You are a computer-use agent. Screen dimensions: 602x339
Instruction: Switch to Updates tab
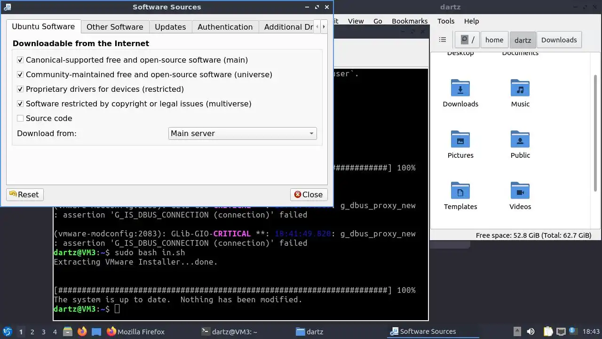click(170, 27)
